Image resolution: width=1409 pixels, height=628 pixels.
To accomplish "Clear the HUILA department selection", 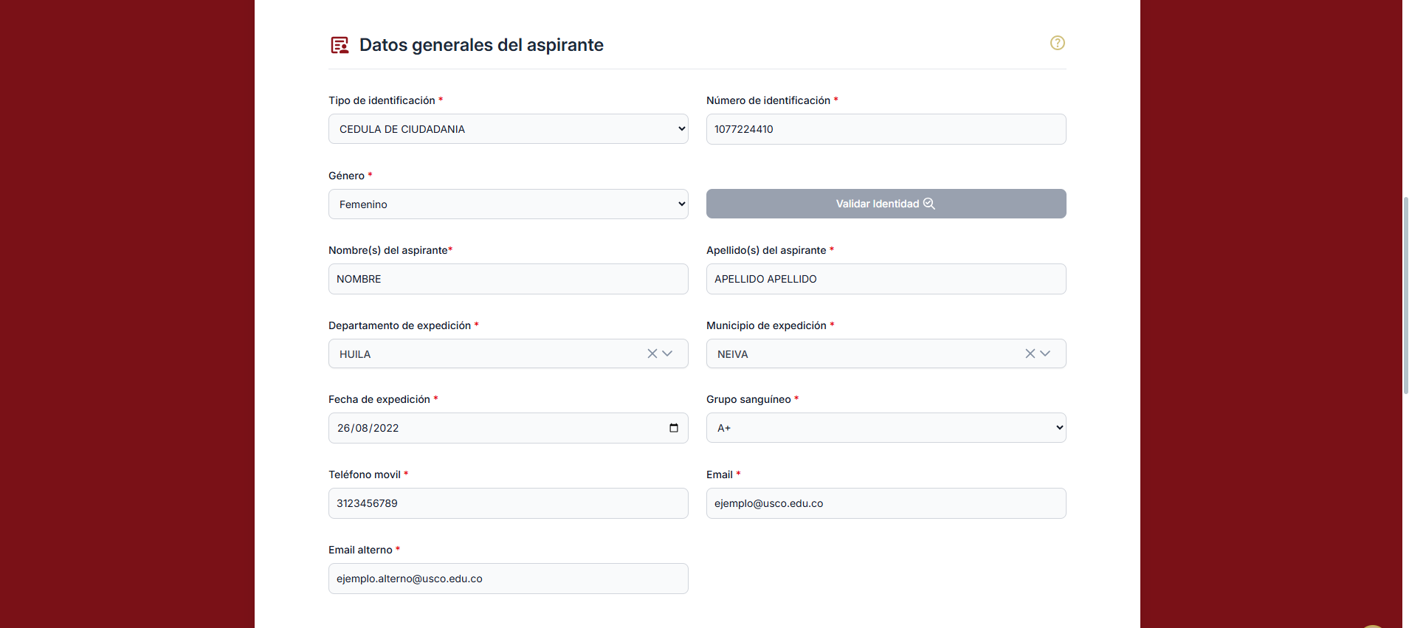I will click(652, 353).
